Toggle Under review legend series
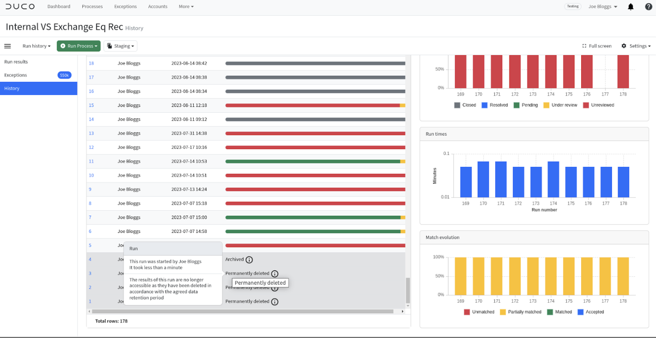 pyautogui.click(x=560, y=105)
